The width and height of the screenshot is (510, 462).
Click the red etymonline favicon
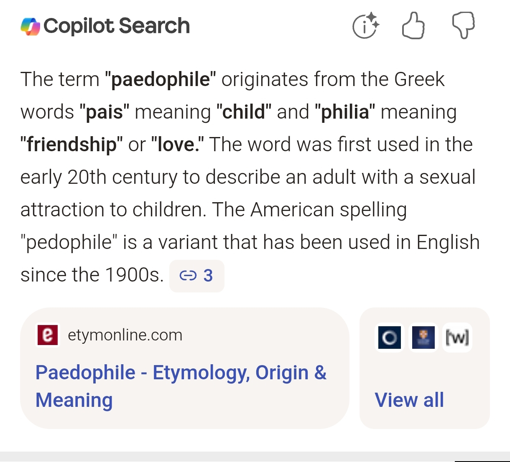point(48,335)
